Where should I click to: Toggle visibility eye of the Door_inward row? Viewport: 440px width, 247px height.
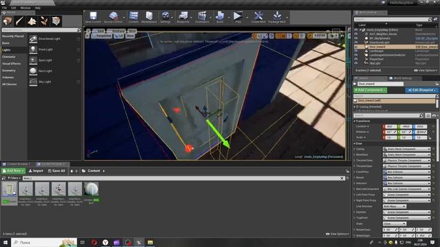(356, 47)
